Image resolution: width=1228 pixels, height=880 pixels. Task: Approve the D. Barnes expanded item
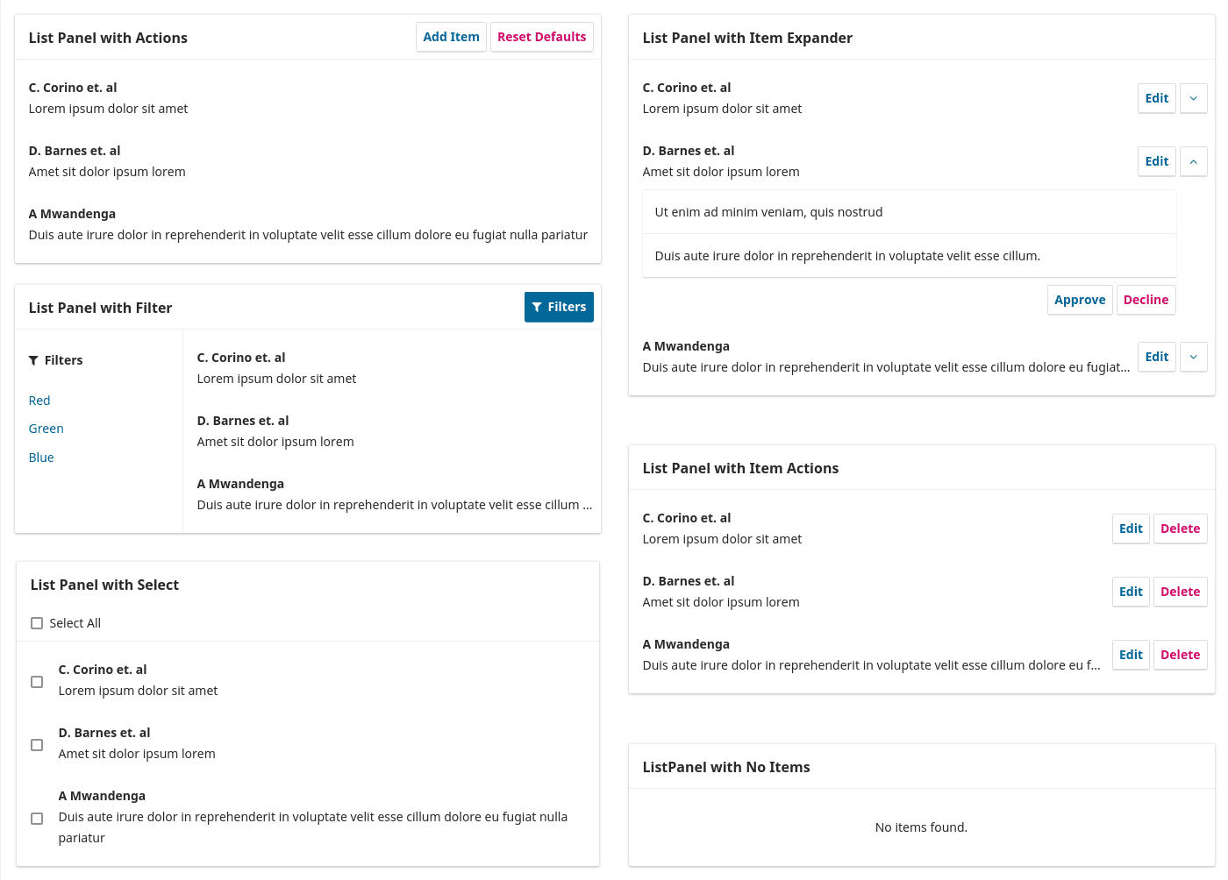[1080, 300]
